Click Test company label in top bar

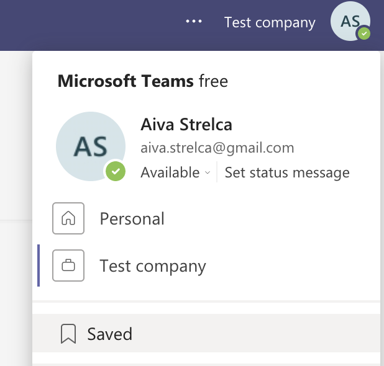point(270,22)
